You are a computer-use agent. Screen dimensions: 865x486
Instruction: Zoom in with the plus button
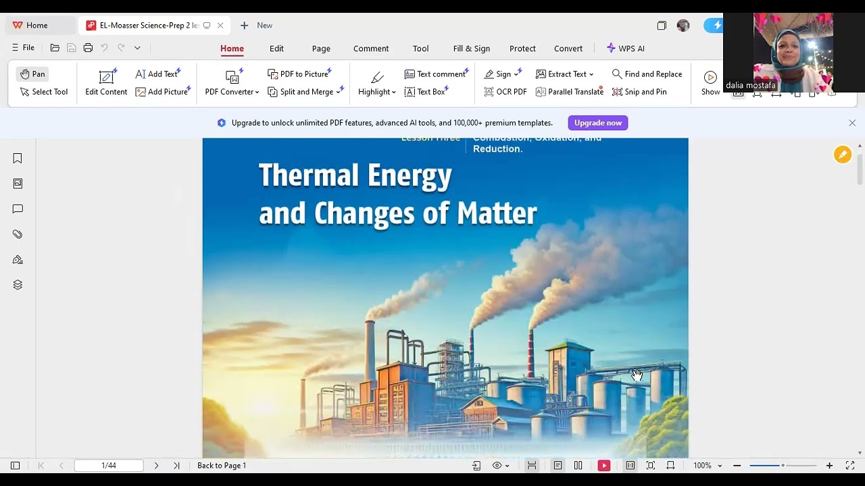click(x=829, y=466)
